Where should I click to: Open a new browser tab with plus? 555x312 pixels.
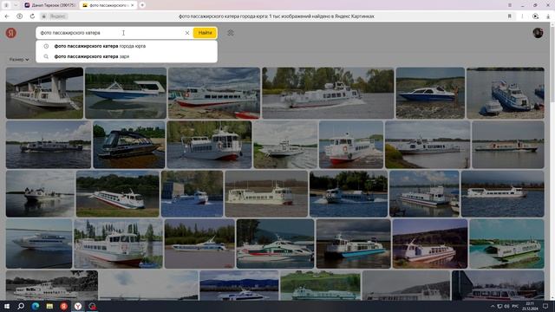point(142,5)
